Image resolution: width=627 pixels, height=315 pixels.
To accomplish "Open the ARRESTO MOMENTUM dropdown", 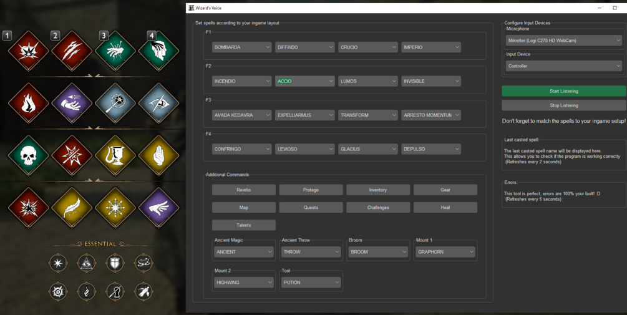I will (x=432, y=115).
